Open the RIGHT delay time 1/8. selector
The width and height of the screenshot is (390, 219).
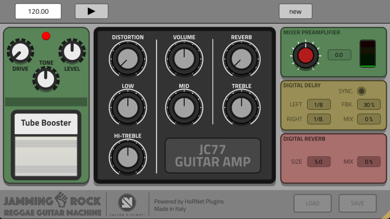click(319, 119)
